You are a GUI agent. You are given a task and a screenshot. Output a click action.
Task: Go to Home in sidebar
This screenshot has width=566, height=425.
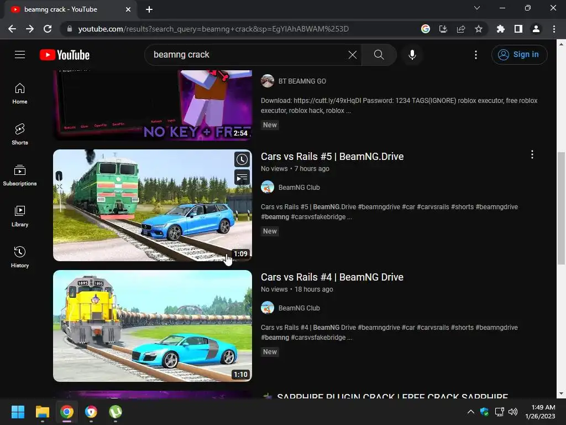tap(20, 94)
